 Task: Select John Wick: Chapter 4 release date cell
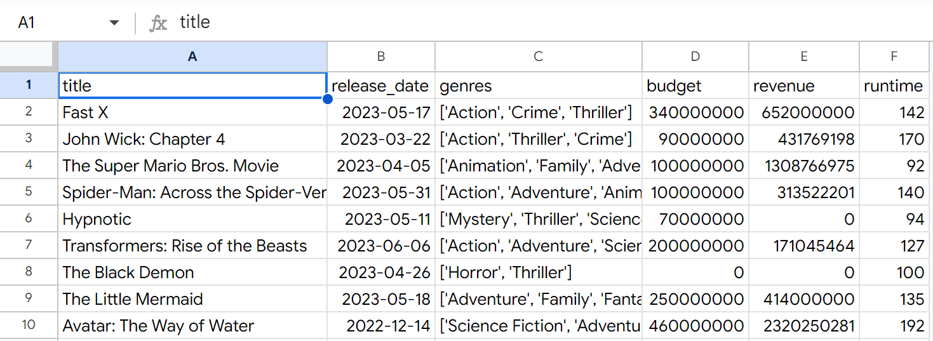(x=381, y=139)
